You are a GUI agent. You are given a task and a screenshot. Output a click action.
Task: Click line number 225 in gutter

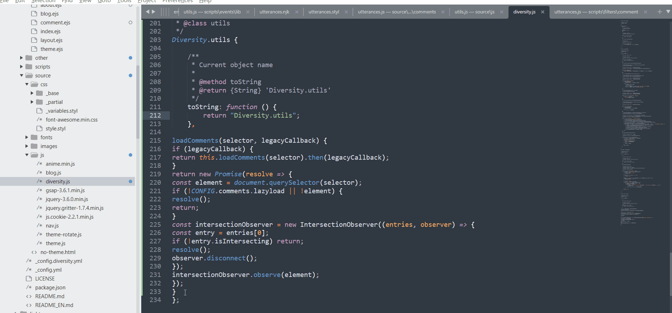155,225
